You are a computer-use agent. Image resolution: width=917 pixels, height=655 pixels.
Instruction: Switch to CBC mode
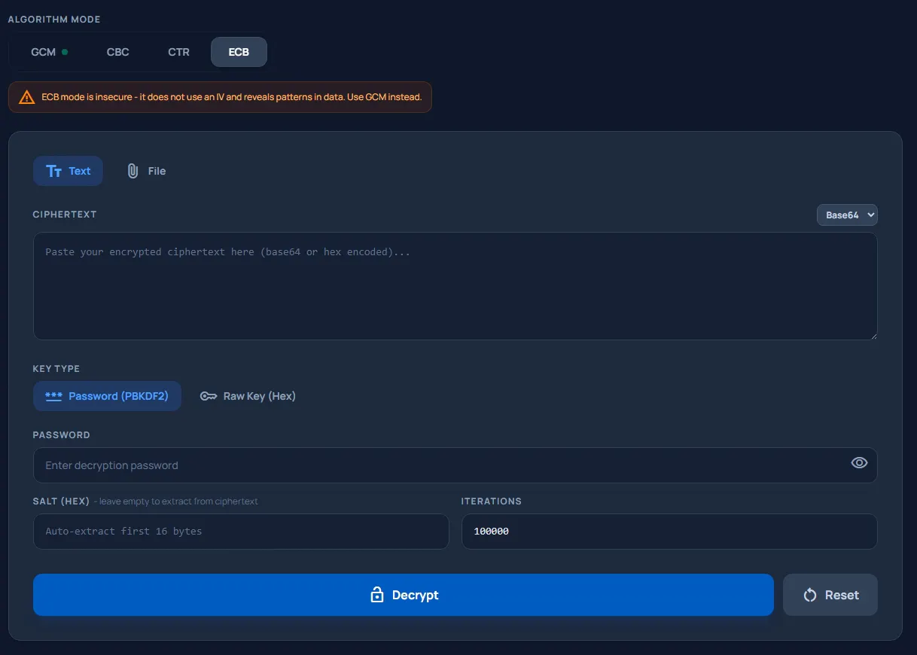click(118, 52)
